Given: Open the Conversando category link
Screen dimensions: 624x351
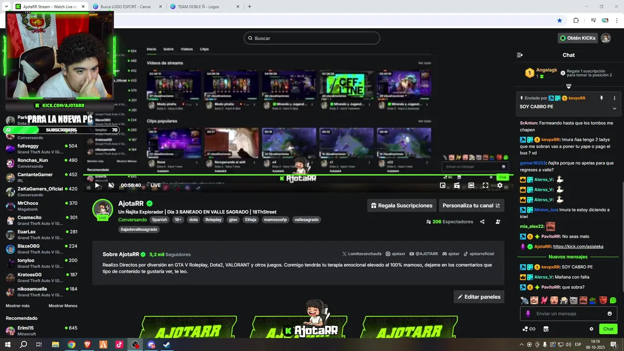Looking at the screenshot, I should click(x=132, y=220).
